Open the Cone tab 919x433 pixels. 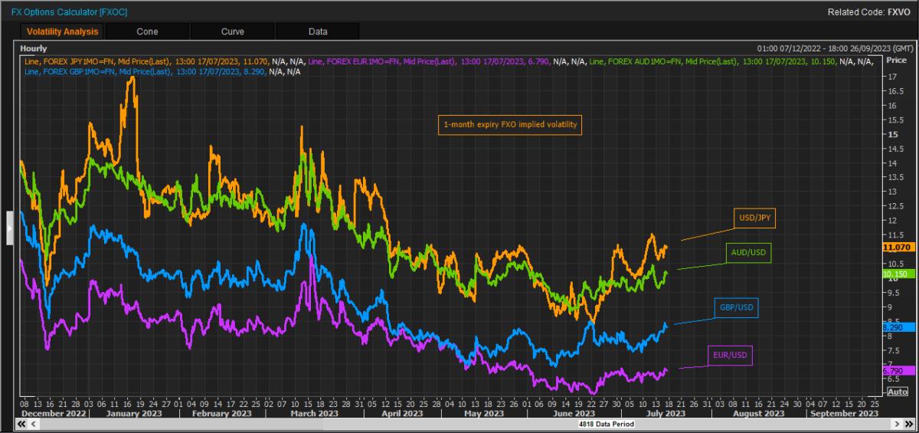click(x=147, y=31)
